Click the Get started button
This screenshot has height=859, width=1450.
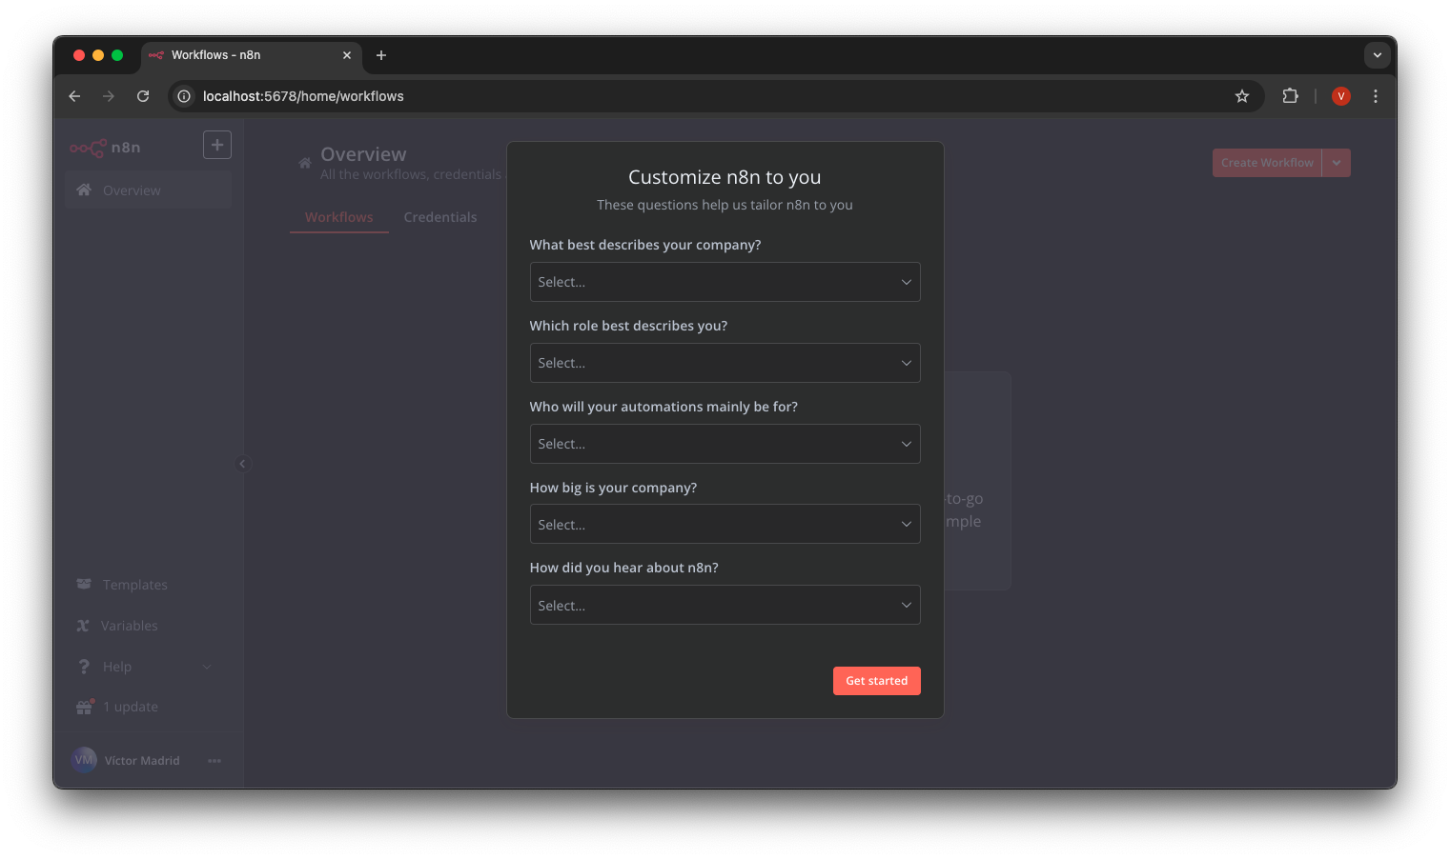click(x=877, y=681)
